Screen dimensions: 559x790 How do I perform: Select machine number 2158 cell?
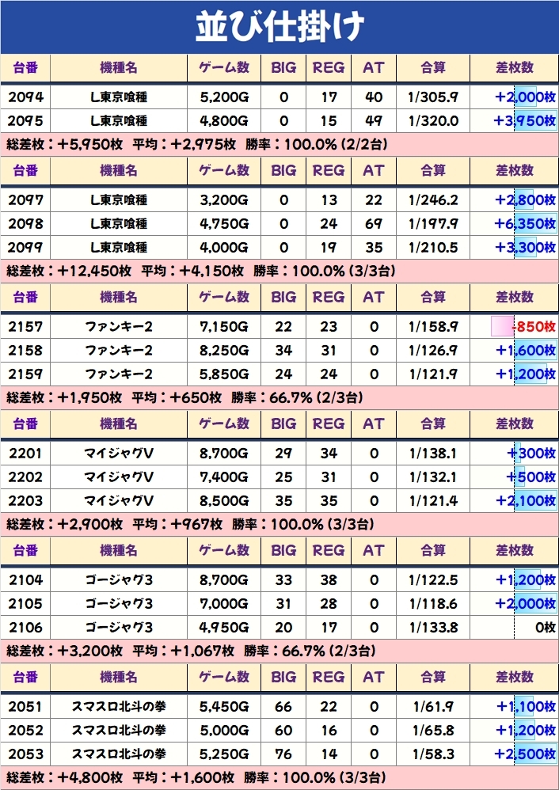click(25, 351)
